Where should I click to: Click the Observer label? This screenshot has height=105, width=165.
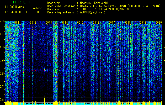click(x=53, y=3)
